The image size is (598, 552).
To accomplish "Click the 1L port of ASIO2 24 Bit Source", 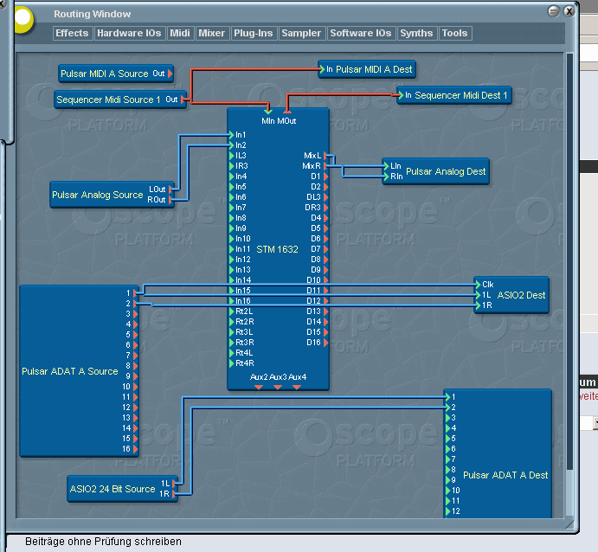I will pyautogui.click(x=174, y=484).
